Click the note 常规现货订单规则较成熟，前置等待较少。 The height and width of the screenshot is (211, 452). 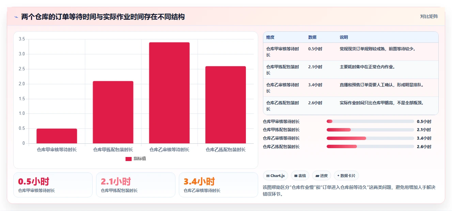378,49
